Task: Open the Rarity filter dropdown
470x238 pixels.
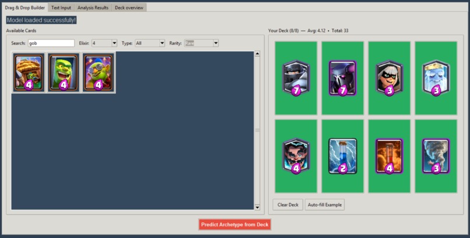Action: pos(201,43)
